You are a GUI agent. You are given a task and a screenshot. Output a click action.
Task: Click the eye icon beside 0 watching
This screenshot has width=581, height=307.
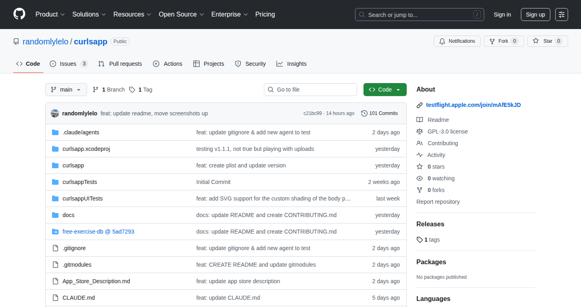pyautogui.click(x=420, y=178)
